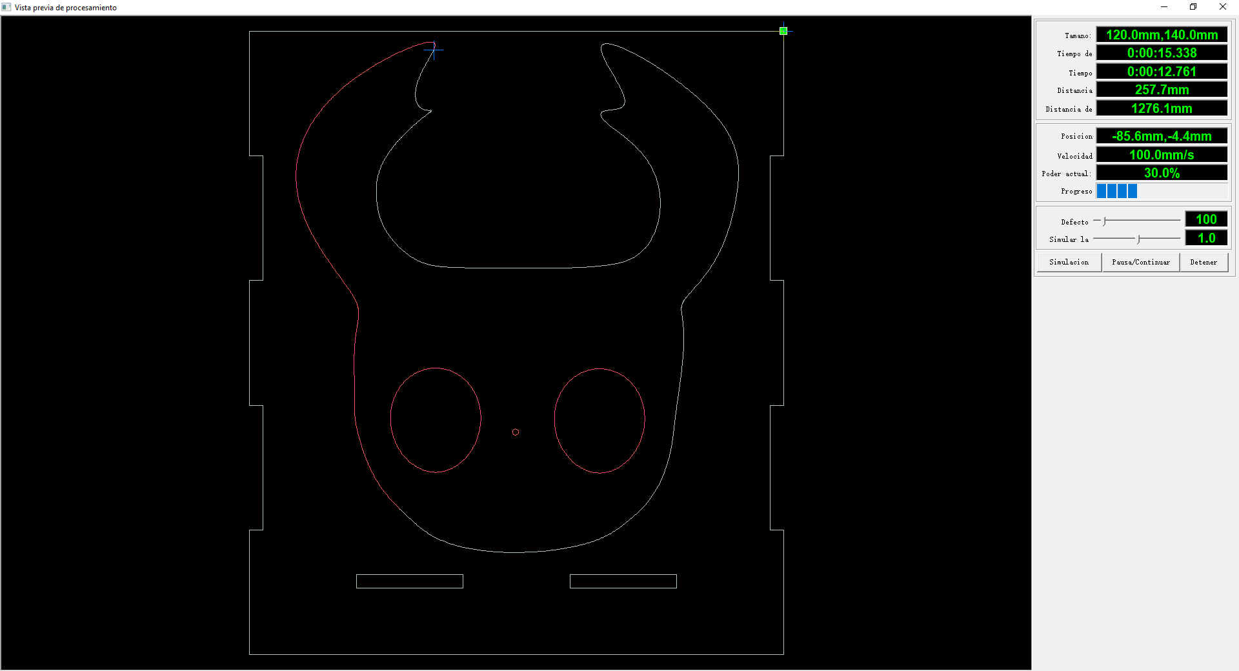Screen dimensions: 1239x671
Task: Click the Posicion label
Action: tap(1077, 137)
